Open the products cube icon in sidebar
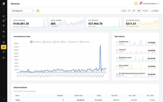This screenshot has width=163, height=102. pos(4,26)
